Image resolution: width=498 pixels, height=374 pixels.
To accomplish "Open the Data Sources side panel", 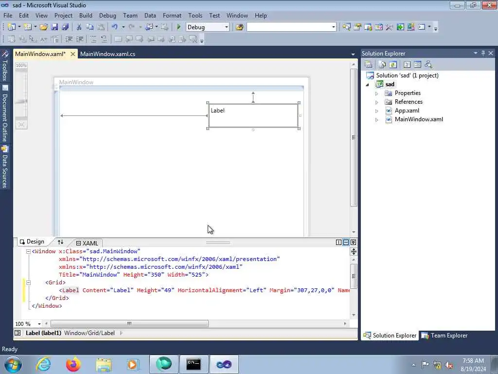I will click(x=5, y=168).
